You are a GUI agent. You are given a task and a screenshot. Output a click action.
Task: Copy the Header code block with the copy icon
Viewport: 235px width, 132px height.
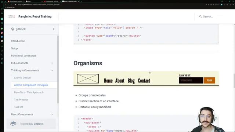coord(216,119)
